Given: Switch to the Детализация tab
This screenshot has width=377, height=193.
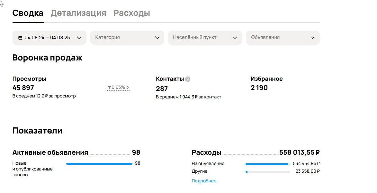Looking at the screenshot, I should point(78,13).
